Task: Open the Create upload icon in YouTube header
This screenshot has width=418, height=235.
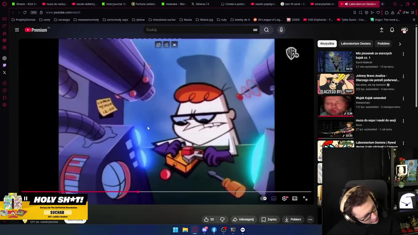Action: [381, 30]
